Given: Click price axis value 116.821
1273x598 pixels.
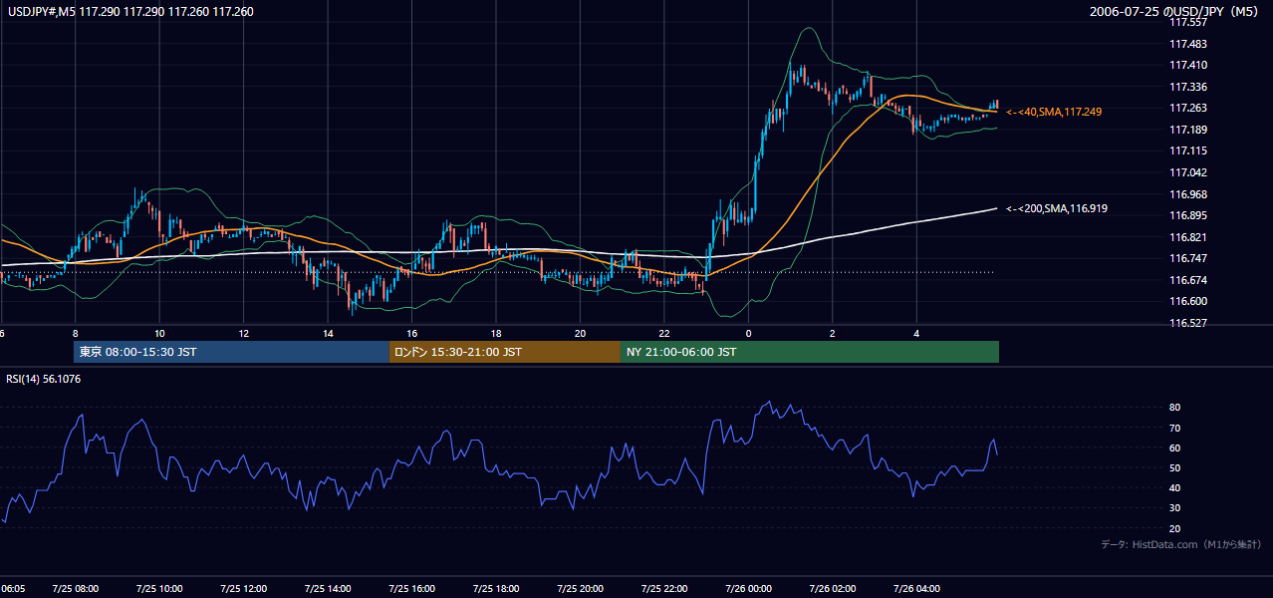Looking at the screenshot, I should coord(1188,237).
